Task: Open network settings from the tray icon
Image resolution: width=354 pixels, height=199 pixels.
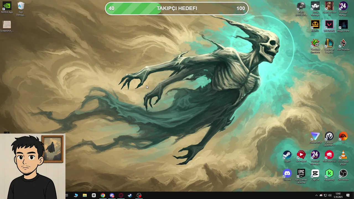Action: 325,195
